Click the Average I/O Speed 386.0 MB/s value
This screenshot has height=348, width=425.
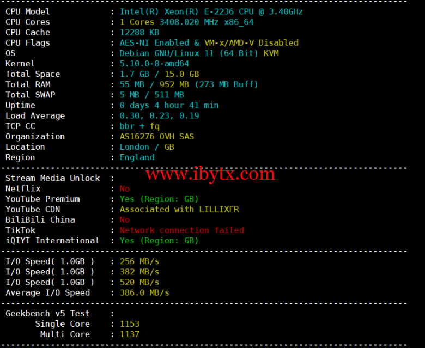click(x=144, y=293)
